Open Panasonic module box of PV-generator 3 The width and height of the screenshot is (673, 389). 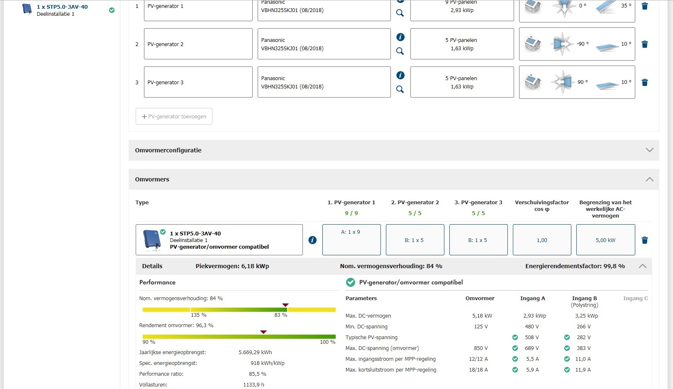click(x=324, y=82)
